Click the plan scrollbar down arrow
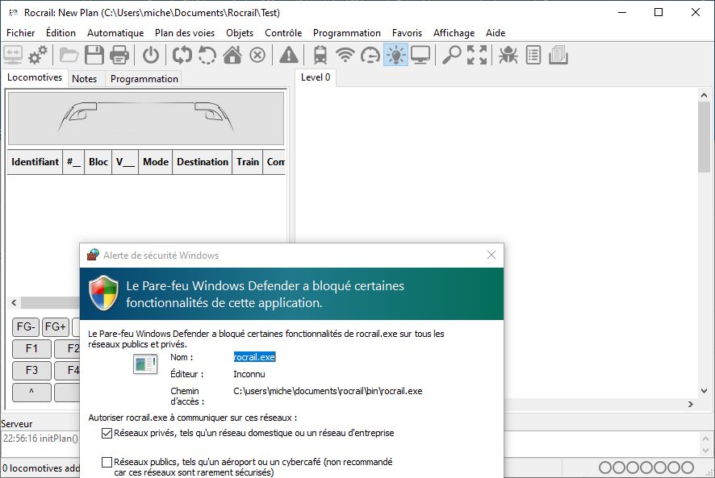This screenshot has width=715, height=478. tap(704, 391)
